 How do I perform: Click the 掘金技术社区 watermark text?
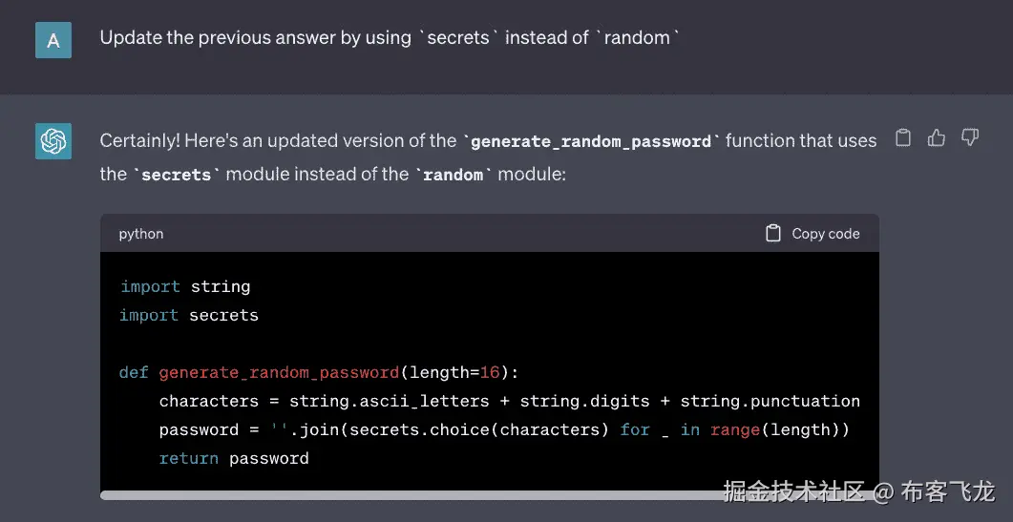pos(792,492)
